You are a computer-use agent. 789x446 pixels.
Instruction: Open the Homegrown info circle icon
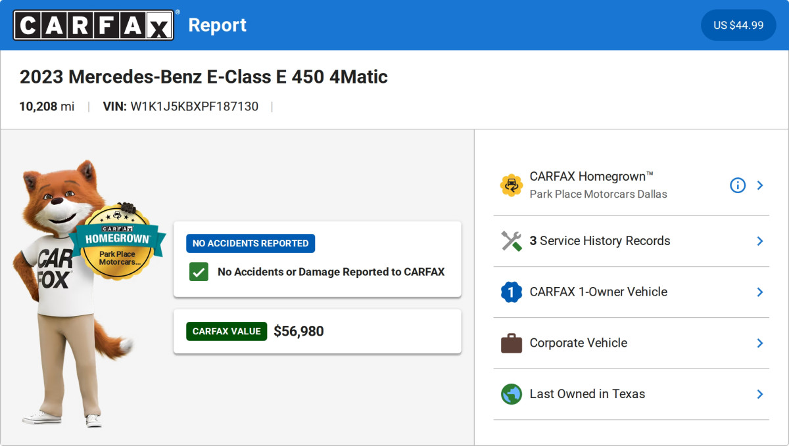(738, 185)
